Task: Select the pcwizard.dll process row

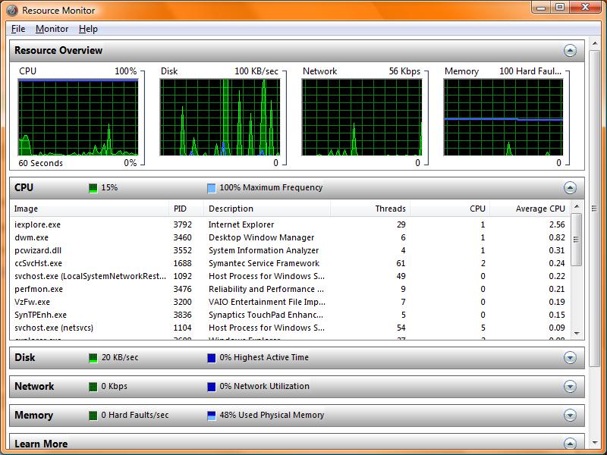Action: 290,250
